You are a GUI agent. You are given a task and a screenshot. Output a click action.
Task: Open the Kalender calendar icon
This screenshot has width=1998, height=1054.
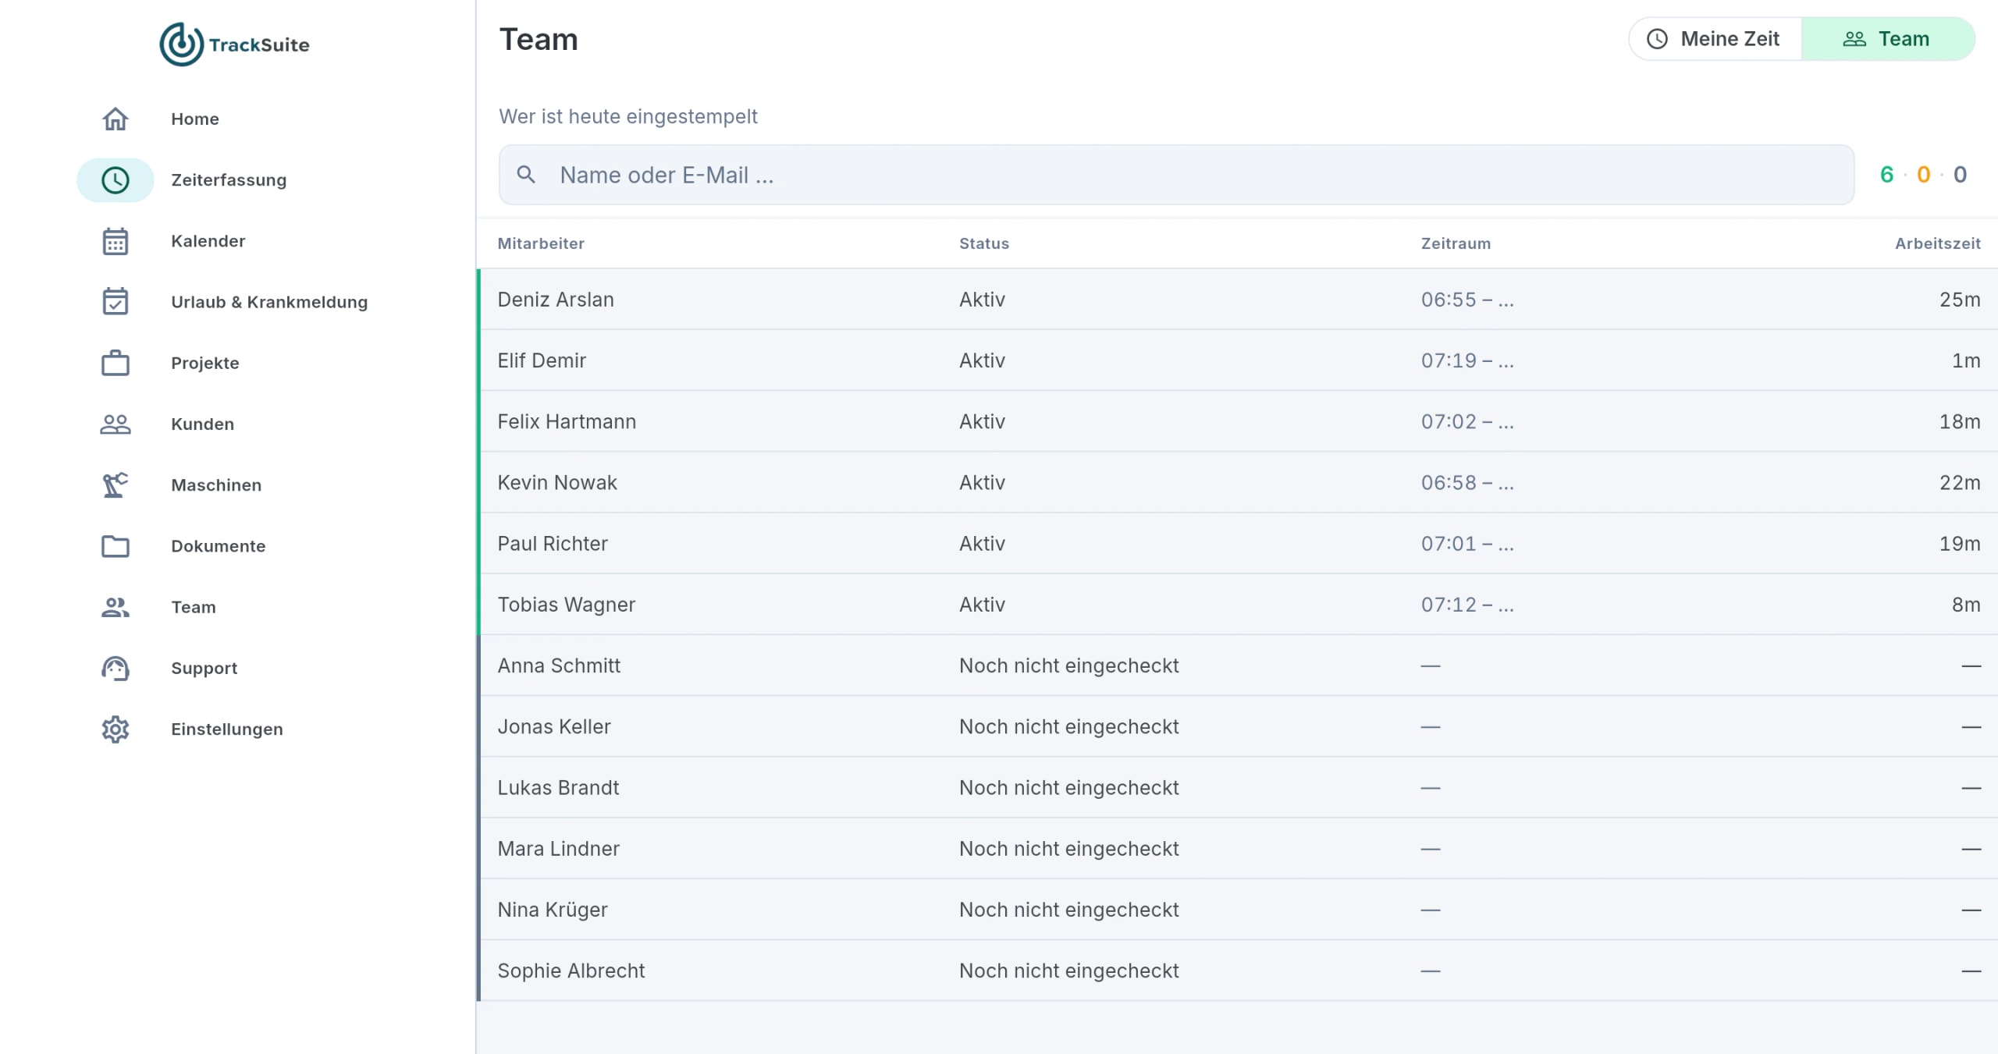click(x=116, y=241)
